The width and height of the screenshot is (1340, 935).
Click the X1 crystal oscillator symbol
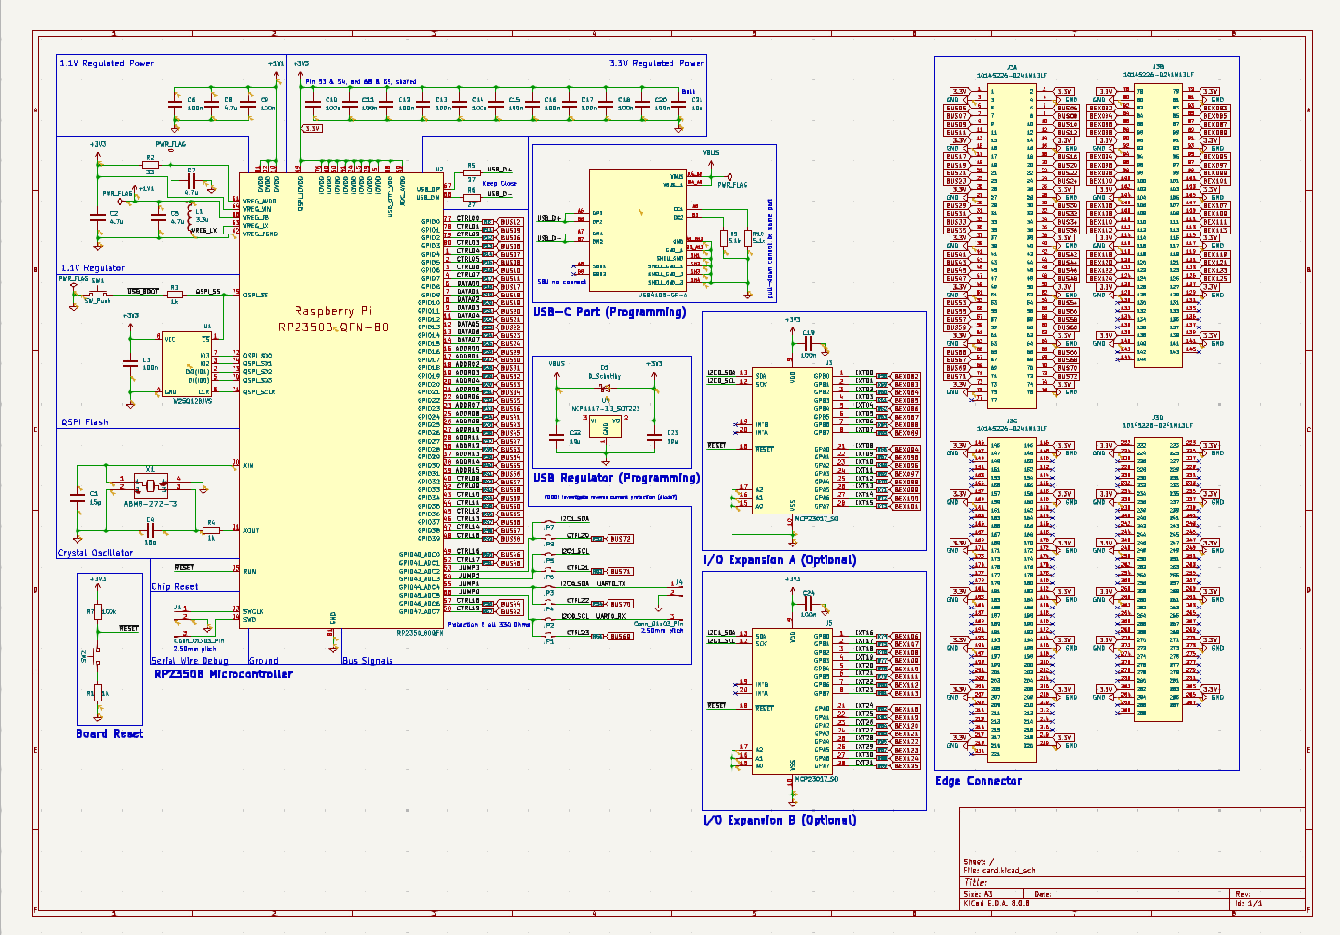[150, 483]
